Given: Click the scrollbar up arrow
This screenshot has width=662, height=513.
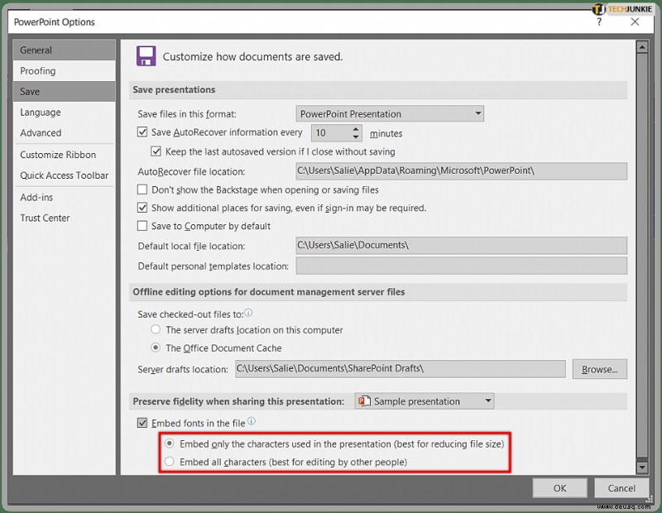Looking at the screenshot, I should tap(642, 47).
